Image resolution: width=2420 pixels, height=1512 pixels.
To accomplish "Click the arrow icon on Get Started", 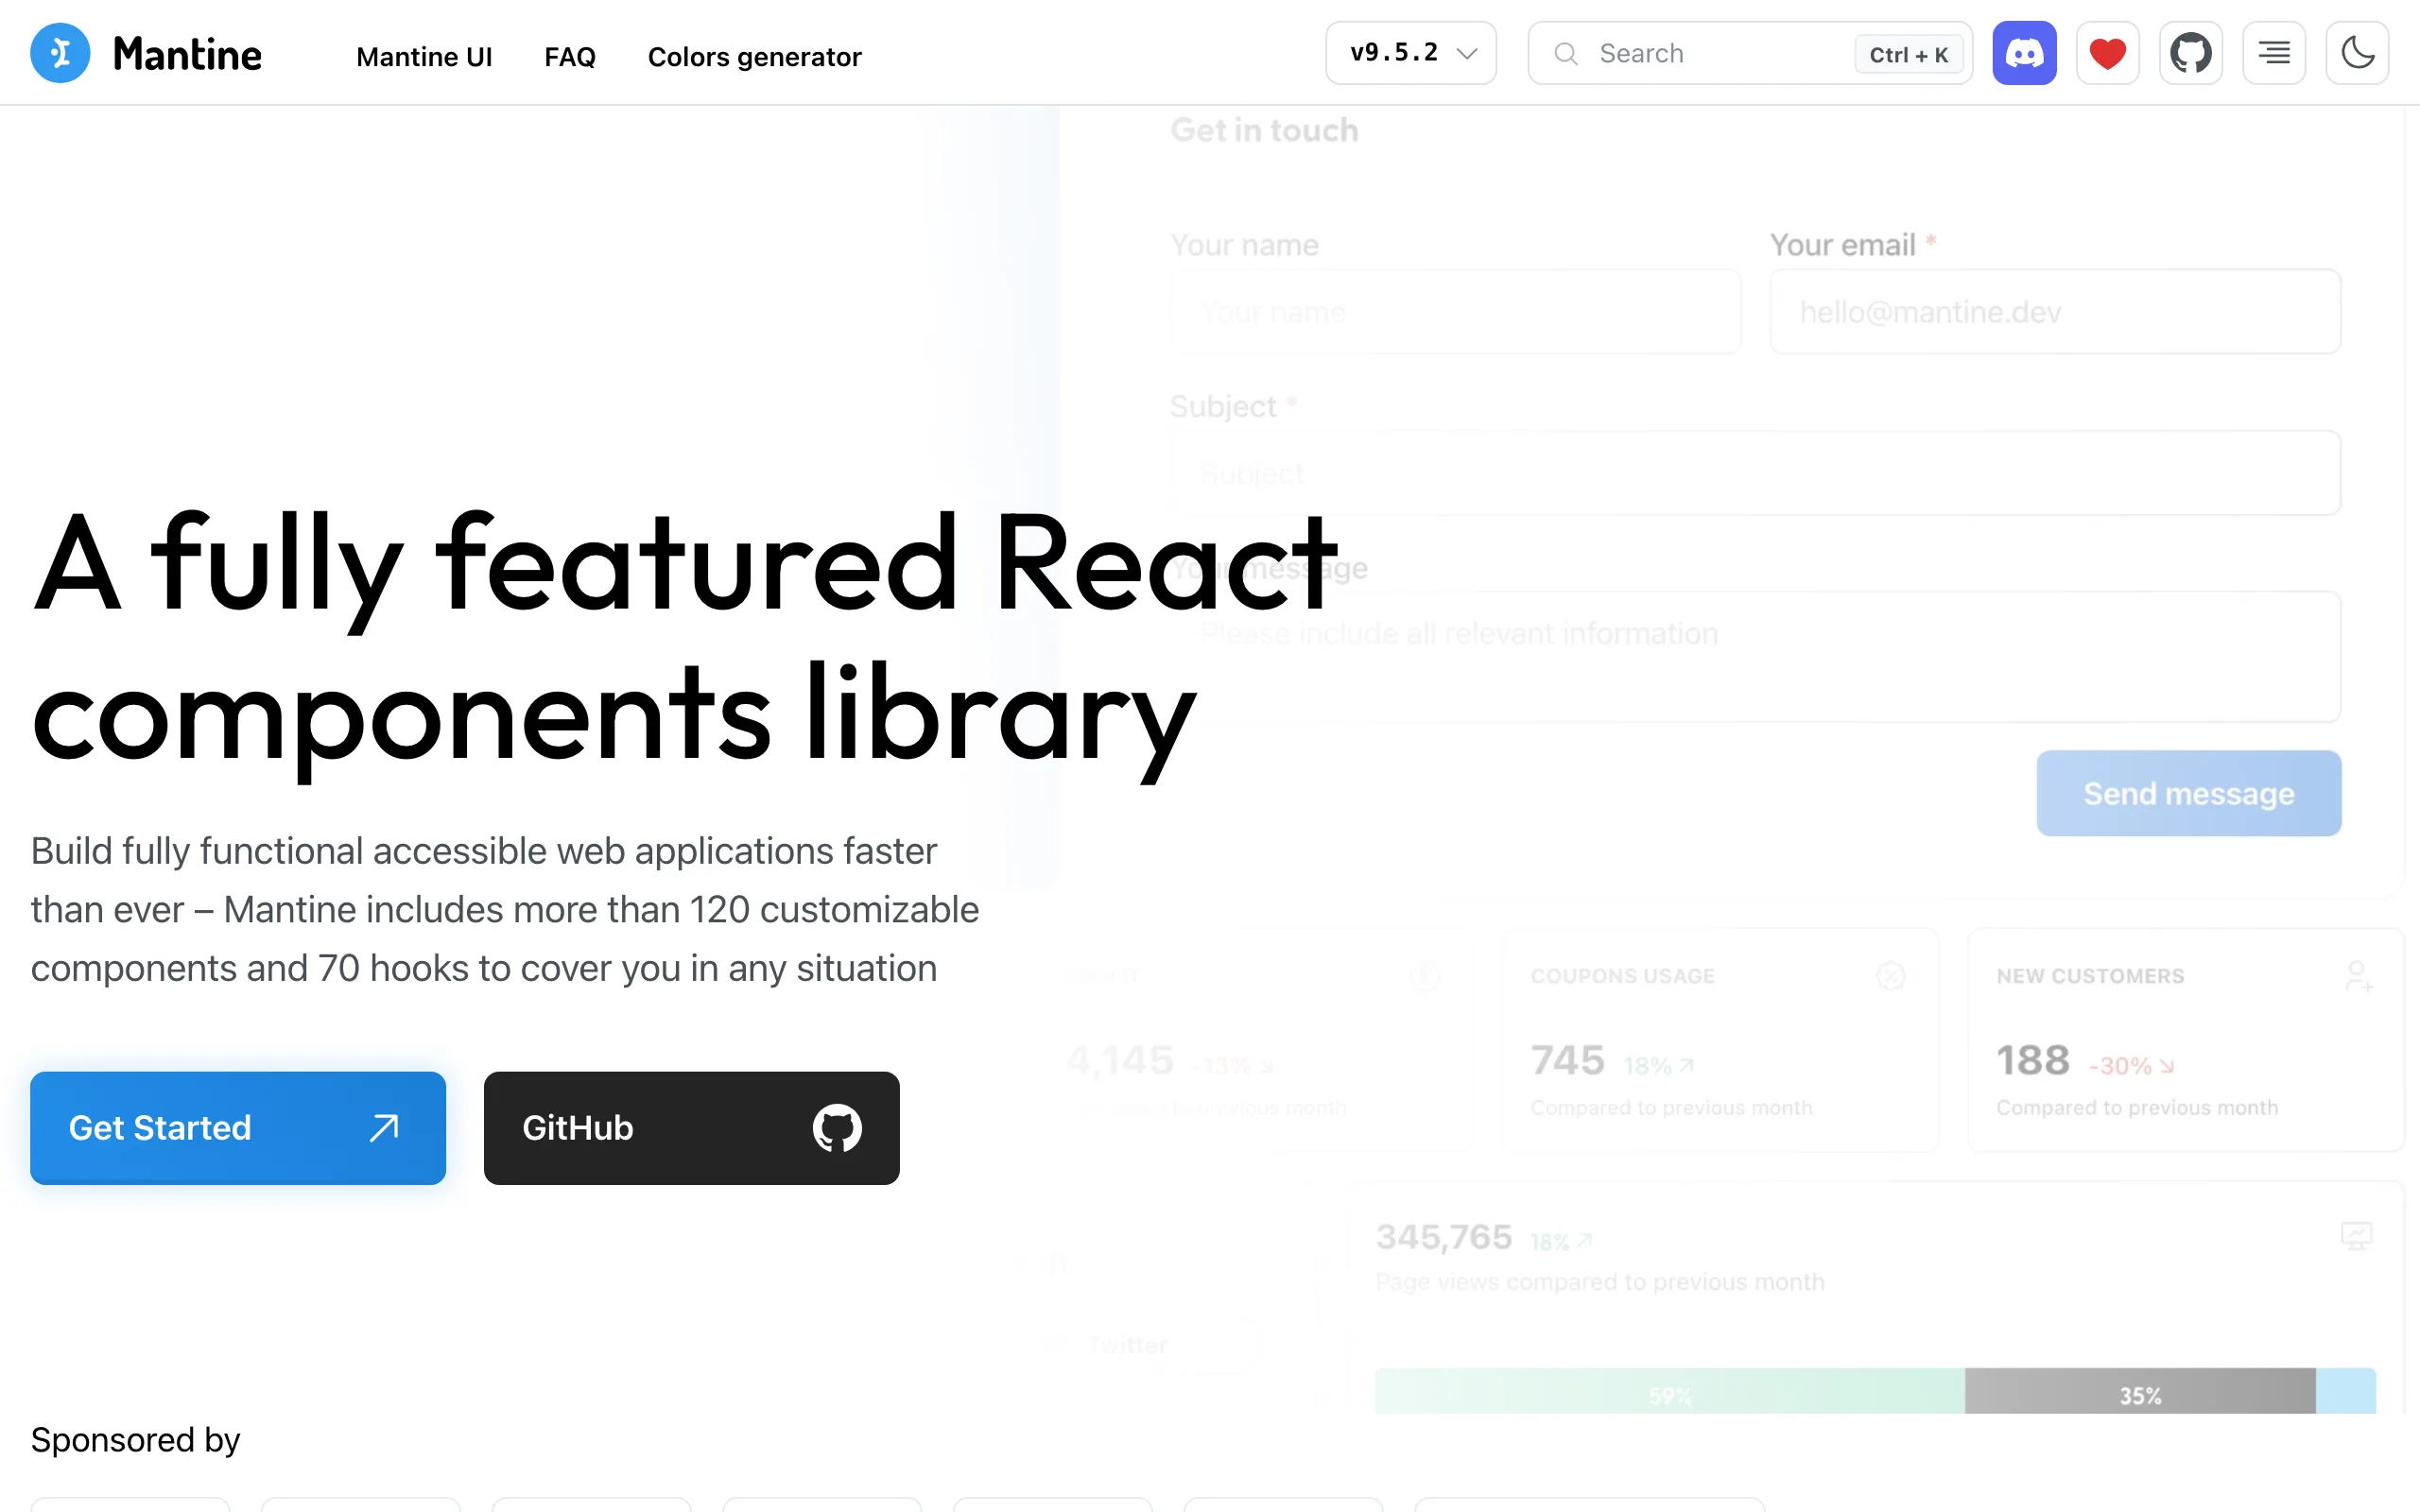I will pos(384,1128).
